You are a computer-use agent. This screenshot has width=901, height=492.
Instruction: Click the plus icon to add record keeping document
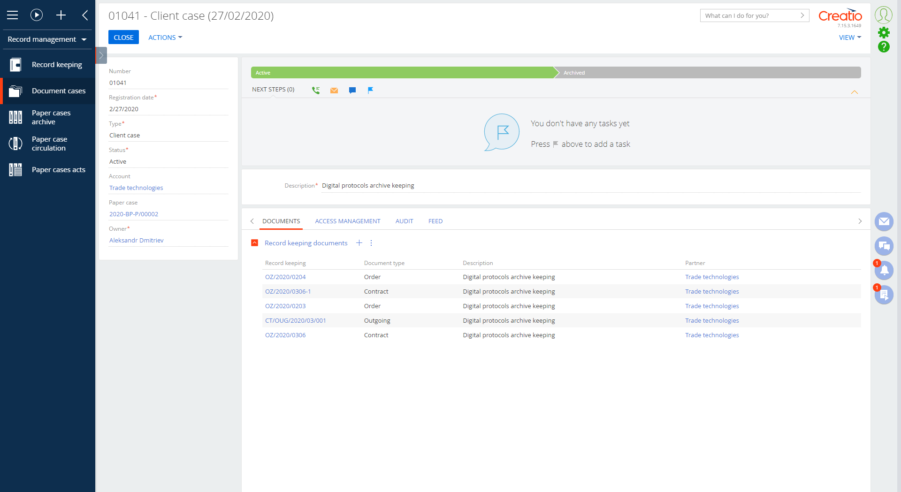pos(359,243)
